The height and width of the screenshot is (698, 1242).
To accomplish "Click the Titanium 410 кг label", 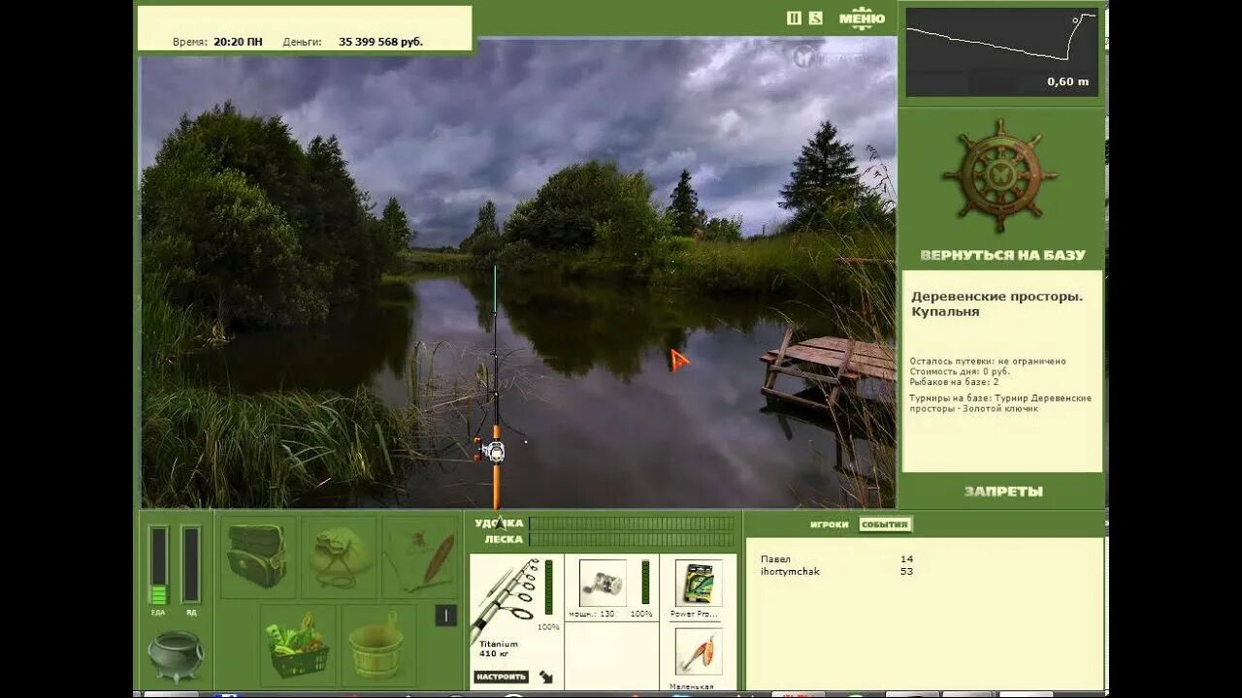I will tap(499, 649).
